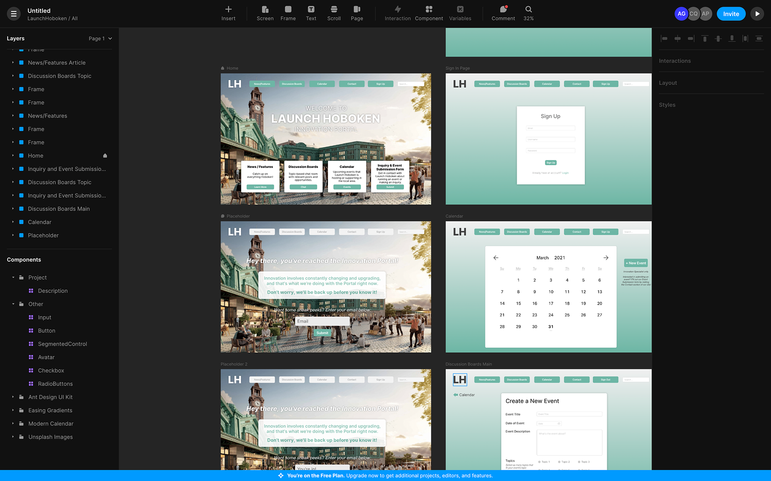
Task: Expand the Easing Gradients folder
Action: pyautogui.click(x=13, y=410)
